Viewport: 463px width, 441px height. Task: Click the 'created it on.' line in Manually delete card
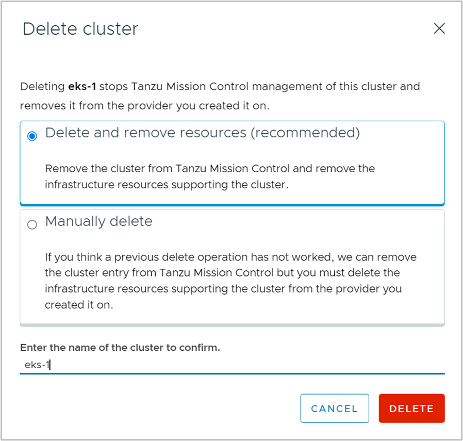78,305
